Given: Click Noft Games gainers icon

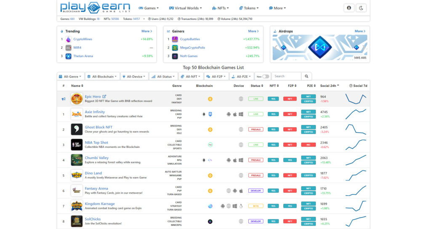Looking at the screenshot, I should tap(175, 56).
